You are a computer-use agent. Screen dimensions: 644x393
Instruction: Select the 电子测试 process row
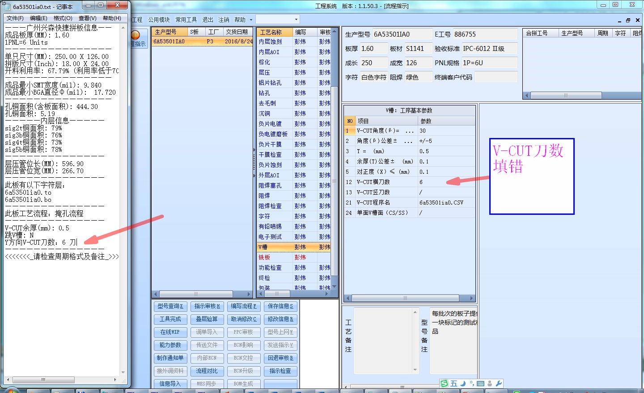[294, 237]
